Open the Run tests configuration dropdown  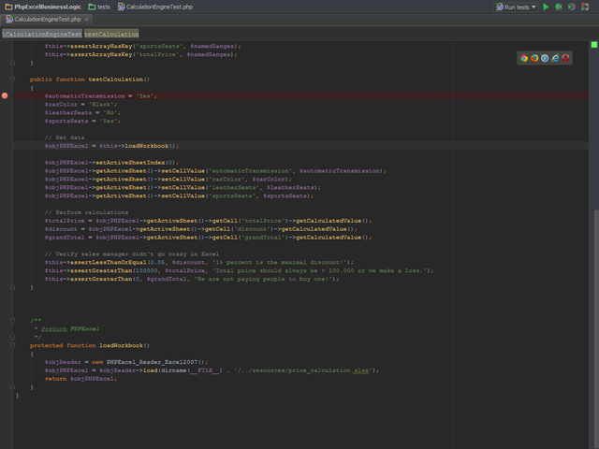pyautogui.click(x=516, y=7)
